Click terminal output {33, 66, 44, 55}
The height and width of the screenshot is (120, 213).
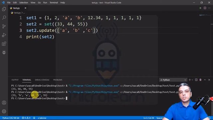point(22,89)
